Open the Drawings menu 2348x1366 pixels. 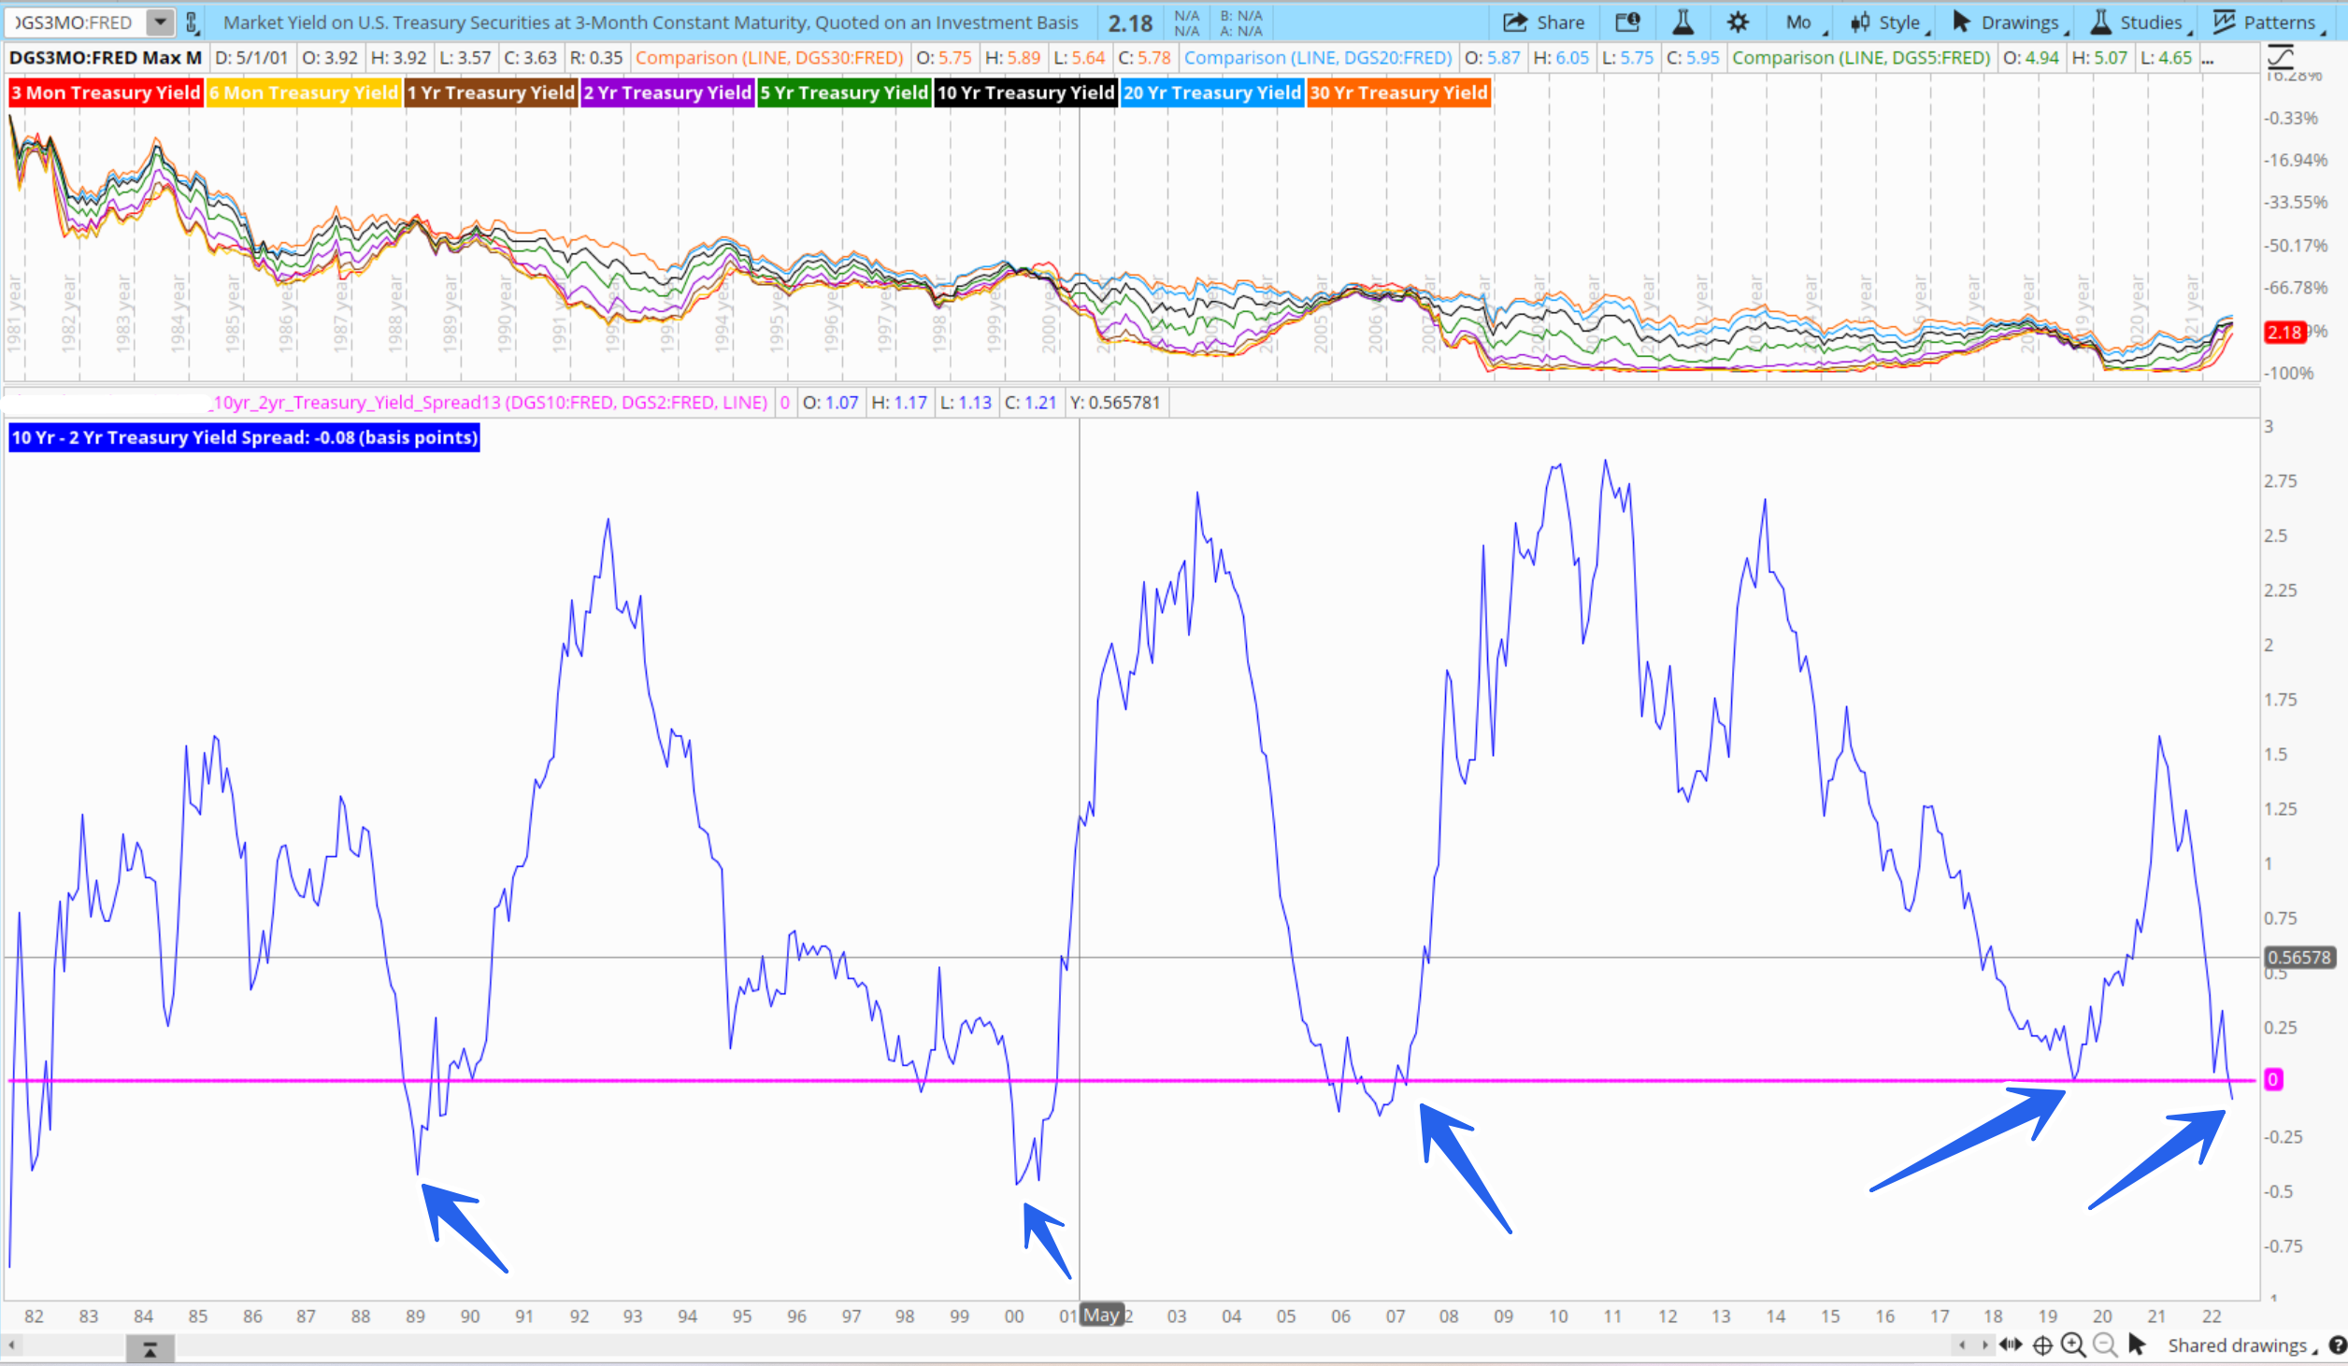click(2009, 22)
